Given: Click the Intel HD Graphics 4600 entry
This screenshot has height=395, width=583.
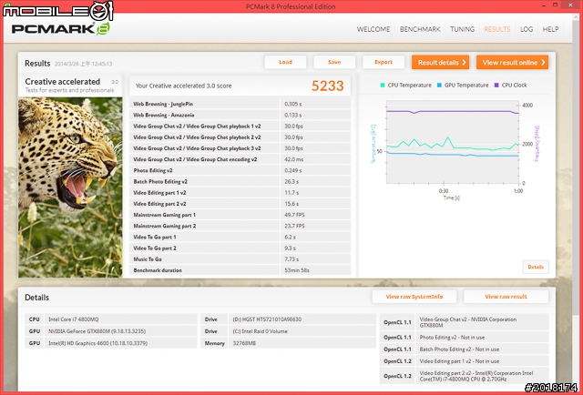Looking at the screenshot, I should pos(97,343).
